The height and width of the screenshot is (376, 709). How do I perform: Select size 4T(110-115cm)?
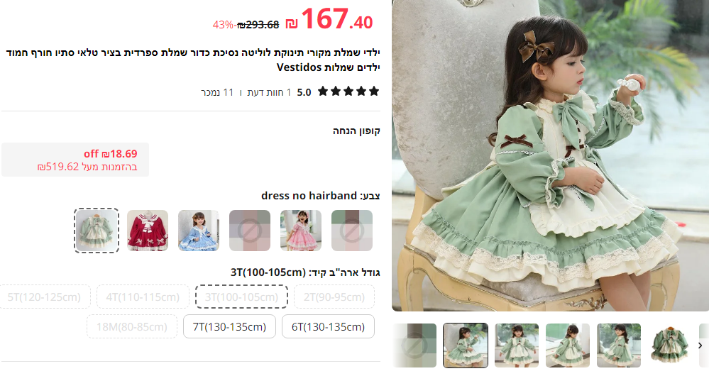(143, 297)
